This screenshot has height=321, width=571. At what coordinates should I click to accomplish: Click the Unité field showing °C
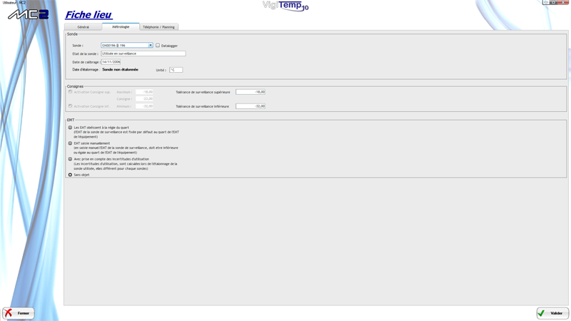pos(176,70)
